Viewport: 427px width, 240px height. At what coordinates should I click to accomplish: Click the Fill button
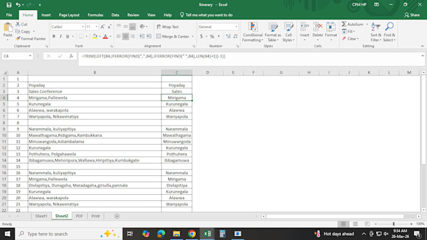[349, 31]
